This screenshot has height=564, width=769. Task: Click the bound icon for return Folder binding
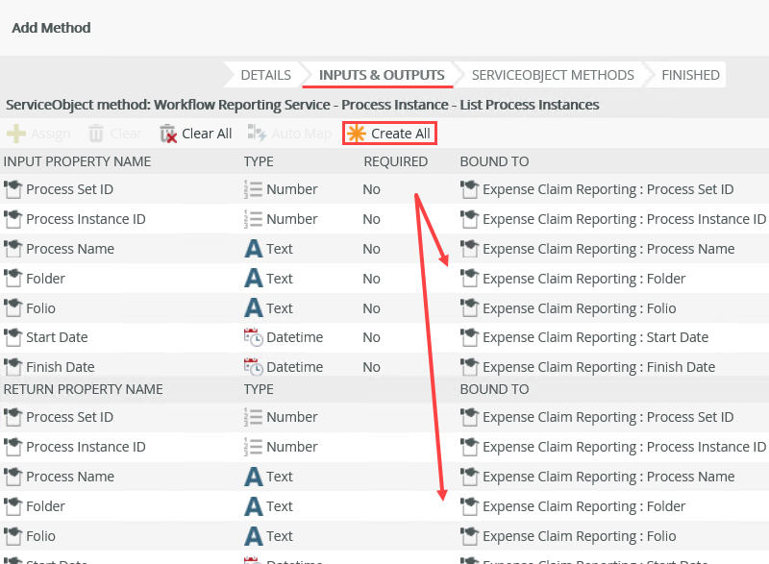[469, 506]
